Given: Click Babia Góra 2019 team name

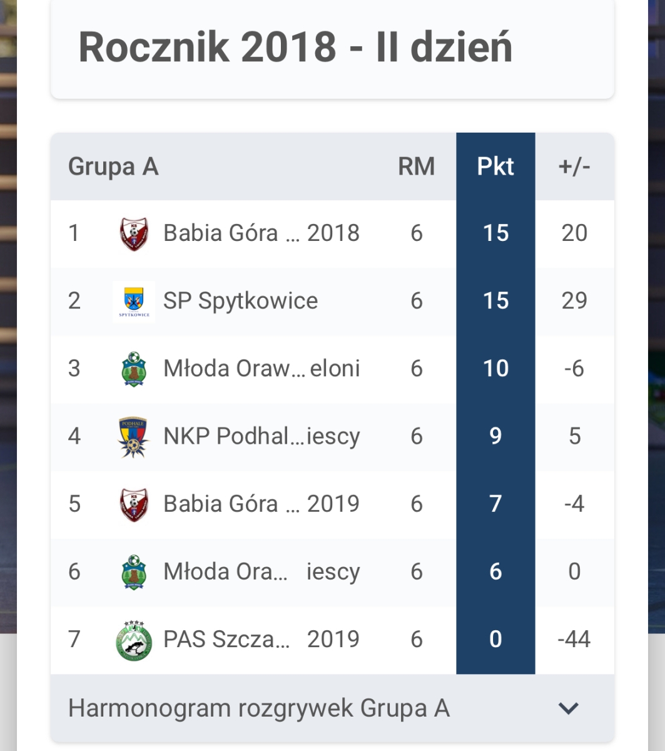Looking at the screenshot, I should pos(261,504).
